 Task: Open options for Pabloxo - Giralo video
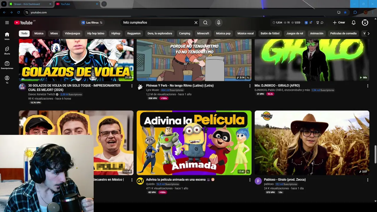tap(368, 180)
